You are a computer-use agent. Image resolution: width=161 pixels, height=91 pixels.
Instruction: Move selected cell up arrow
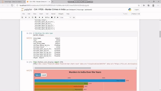point(39,17)
